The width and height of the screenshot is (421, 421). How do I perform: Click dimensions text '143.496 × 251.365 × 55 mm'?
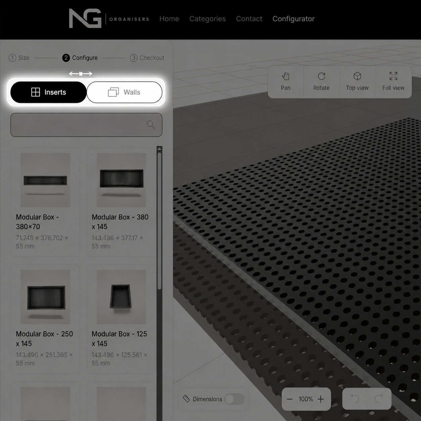(44, 359)
